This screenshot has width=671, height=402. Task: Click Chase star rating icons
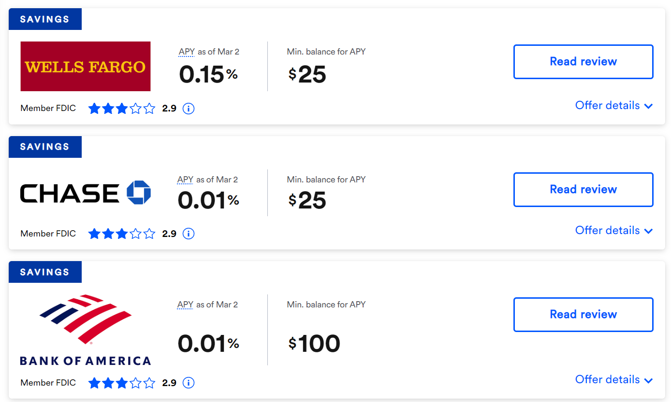[122, 234]
